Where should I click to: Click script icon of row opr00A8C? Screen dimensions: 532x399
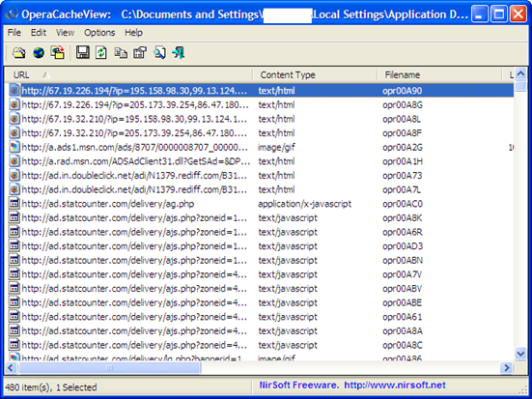[x=14, y=345]
